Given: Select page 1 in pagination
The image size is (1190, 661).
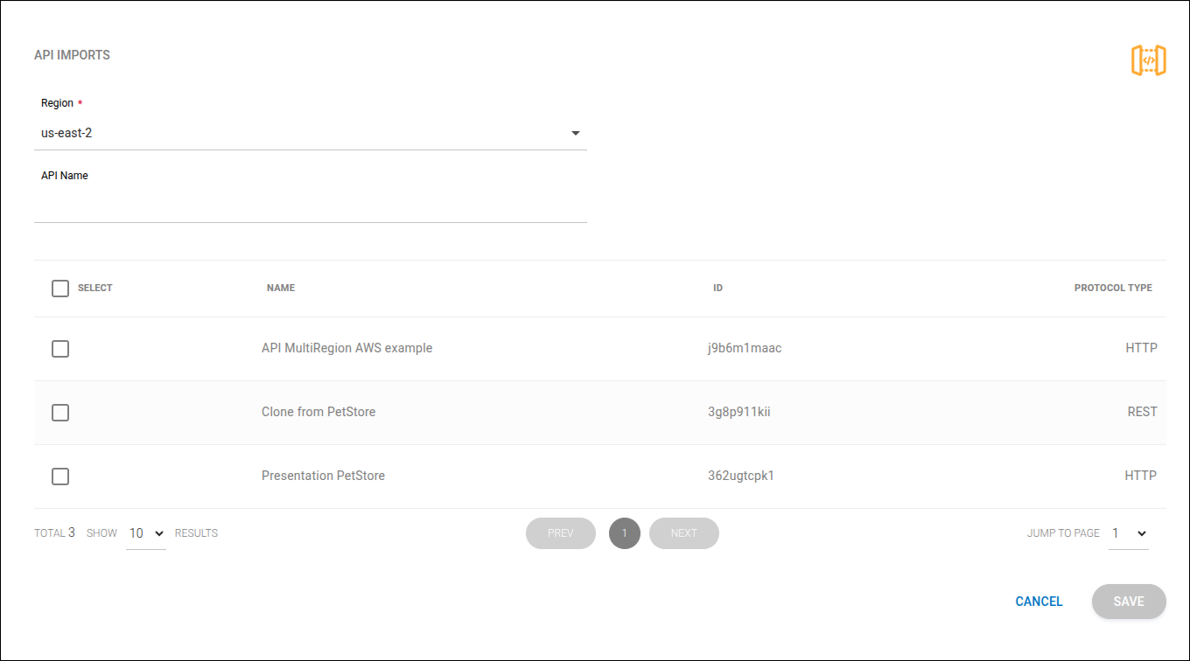Looking at the screenshot, I should click(624, 532).
